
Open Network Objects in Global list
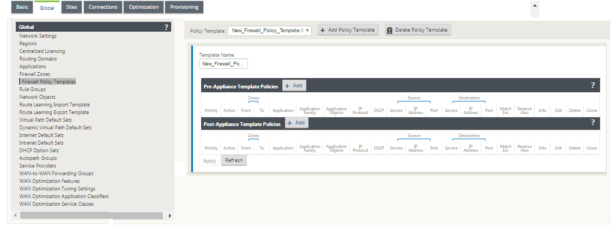(x=38, y=97)
